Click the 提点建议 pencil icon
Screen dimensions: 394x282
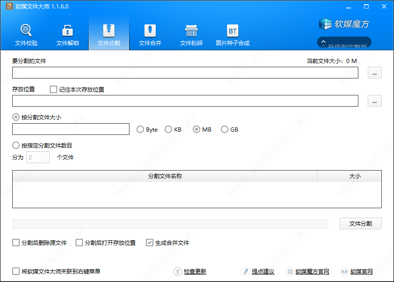coord(245,272)
